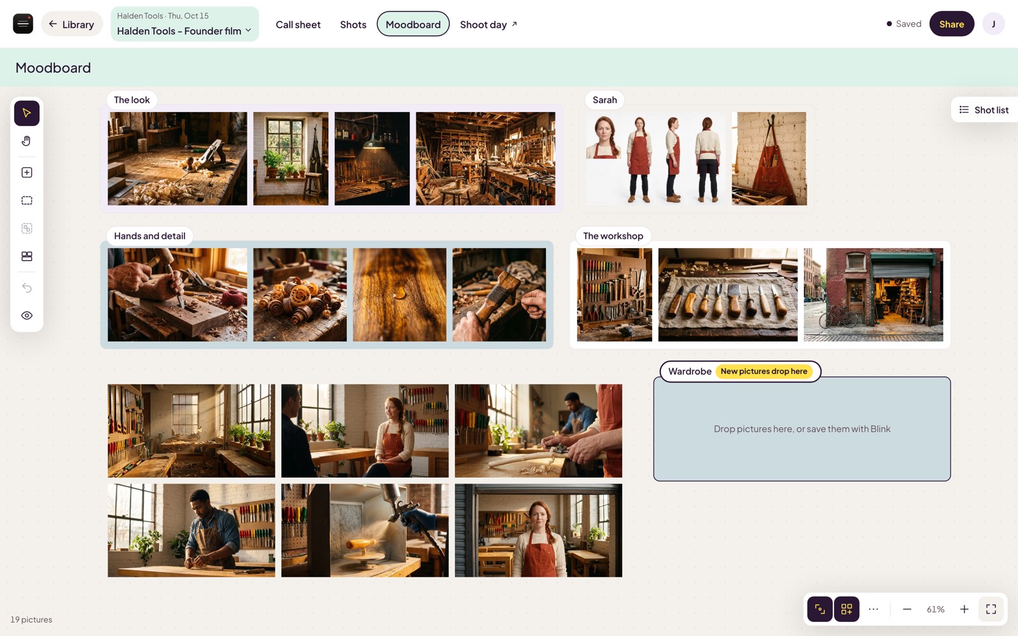Open the app menu icon at top left

tap(23, 24)
